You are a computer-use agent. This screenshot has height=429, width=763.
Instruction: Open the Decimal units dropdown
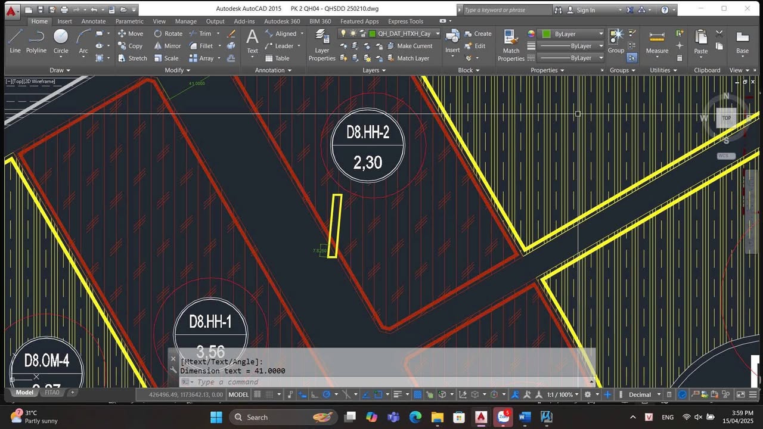[644, 394]
